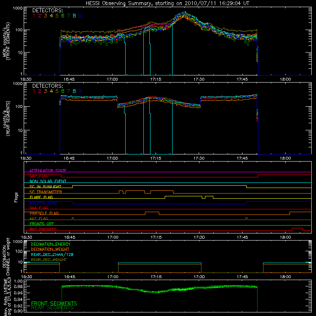Pick detector 2 label in rear segments legend
The image size is (316, 316).
click(40, 91)
